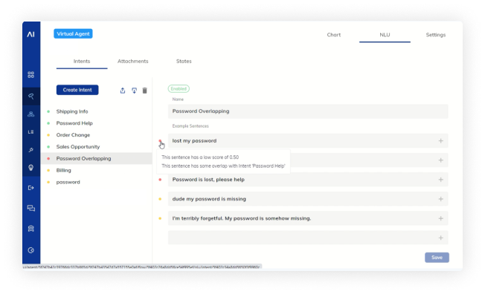485x294 pixels.
Task: Click the upload/export intents icon
Action: [x=123, y=91]
